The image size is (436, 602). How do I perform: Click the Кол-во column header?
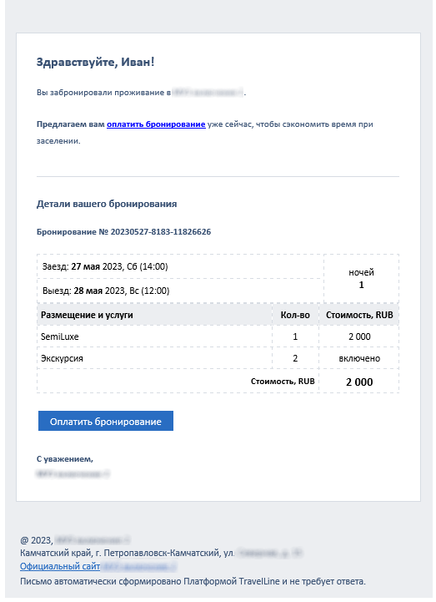295,315
